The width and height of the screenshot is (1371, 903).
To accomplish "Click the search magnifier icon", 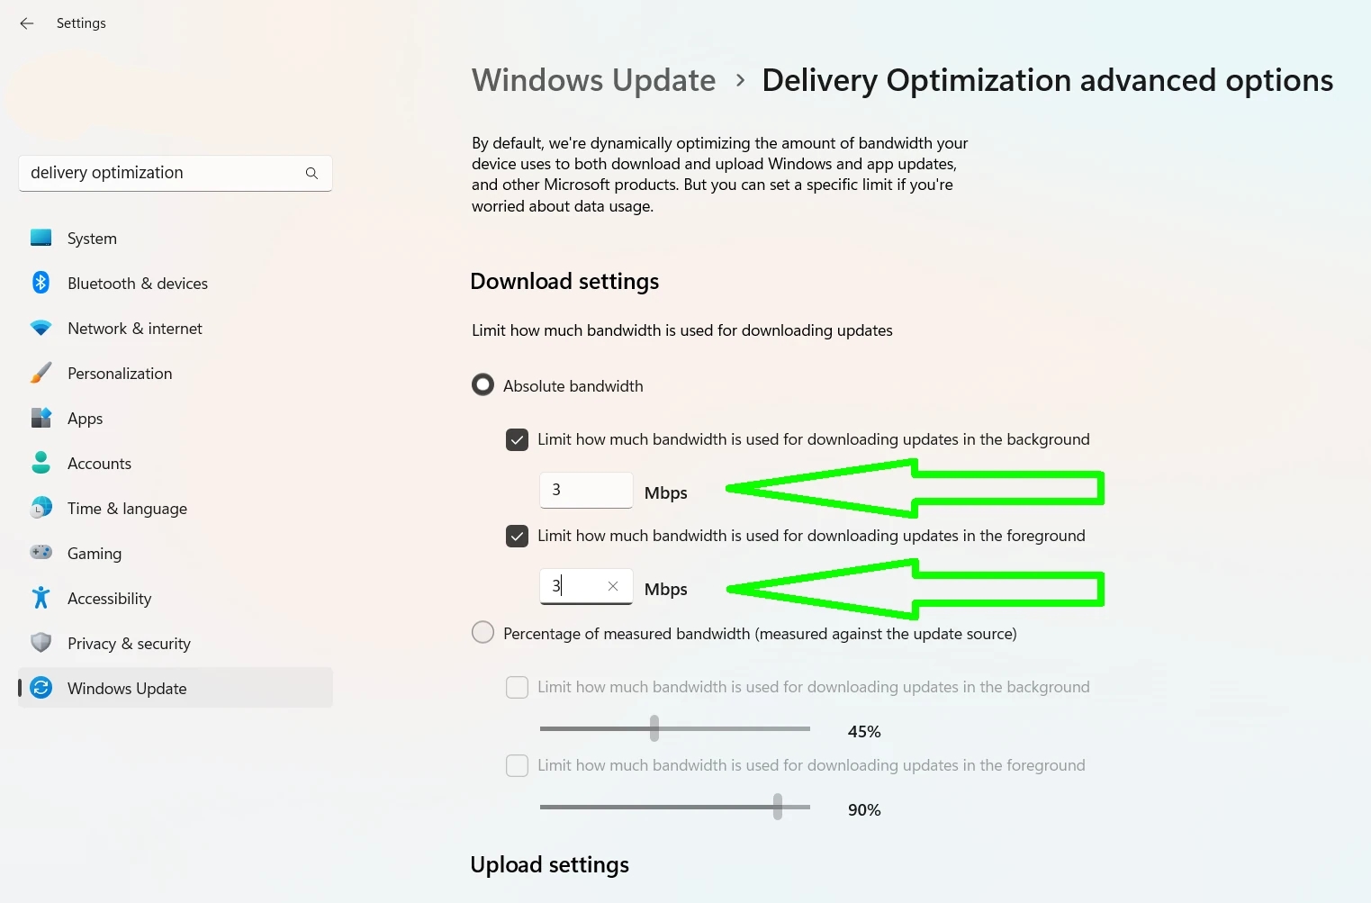I will (x=311, y=173).
